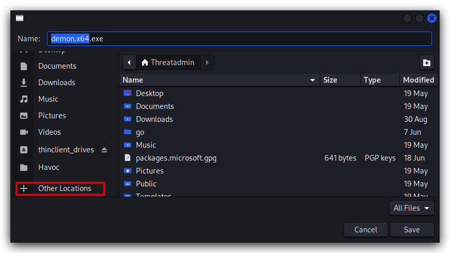Click the Cancel button
The image size is (450, 253).
click(366, 230)
